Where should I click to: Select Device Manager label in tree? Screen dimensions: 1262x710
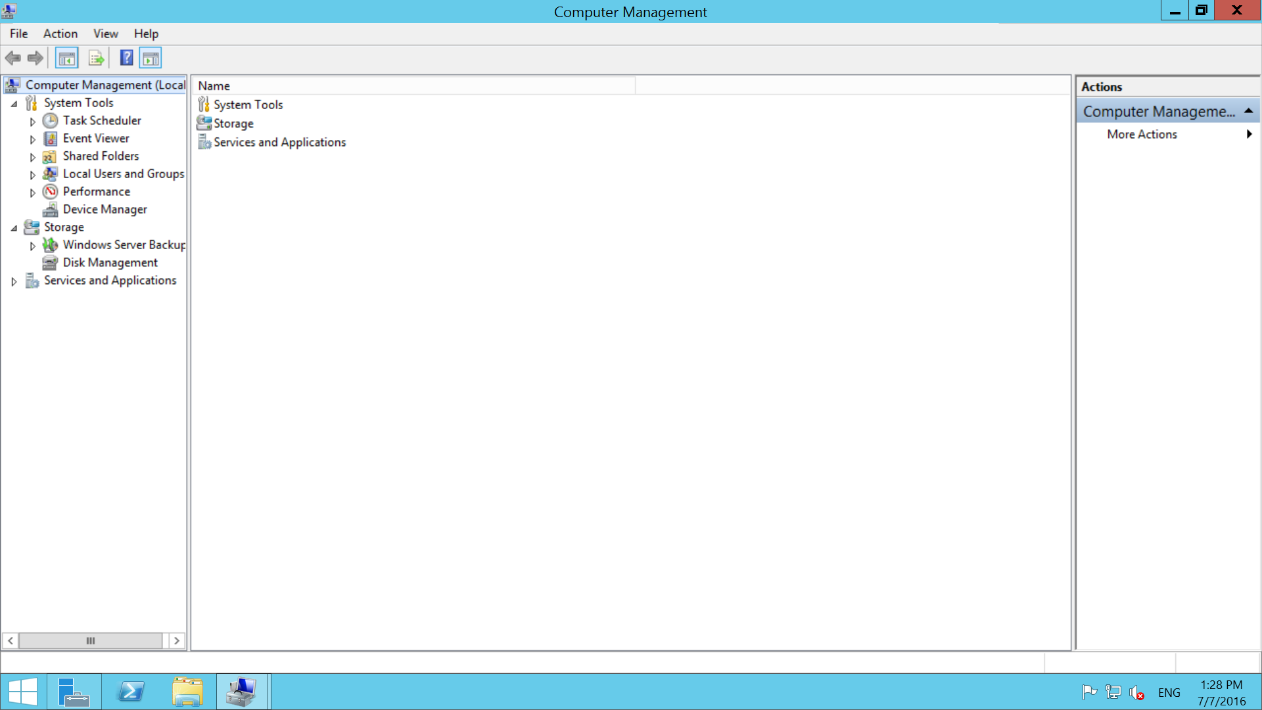pyautogui.click(x=105, y=209)
